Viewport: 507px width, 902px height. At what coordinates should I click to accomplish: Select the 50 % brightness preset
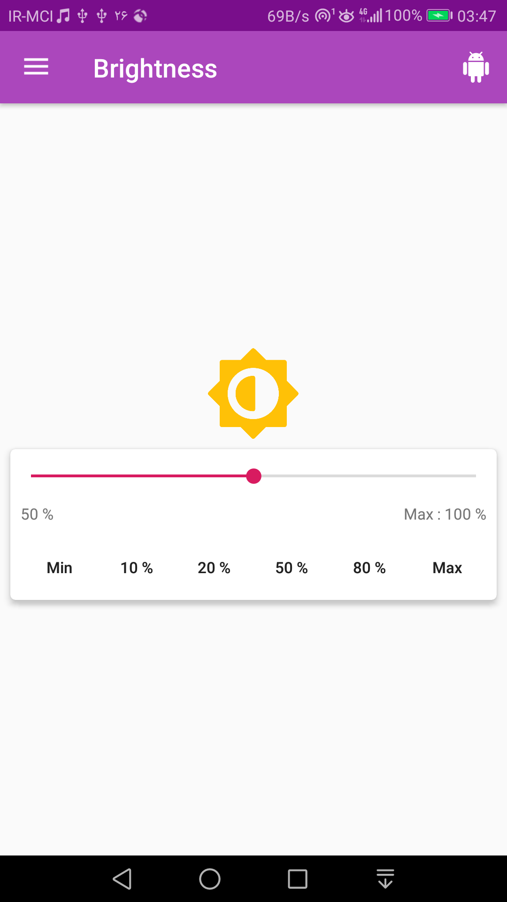[x=292, y=568]
